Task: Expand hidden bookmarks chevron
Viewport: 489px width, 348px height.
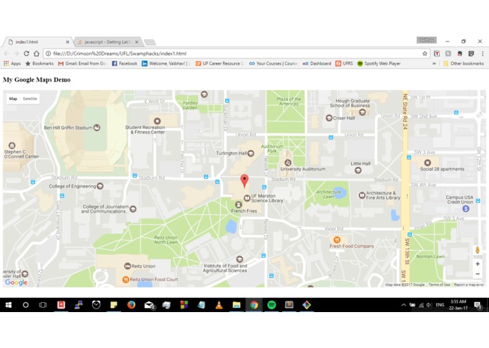Action: [434, 63]
